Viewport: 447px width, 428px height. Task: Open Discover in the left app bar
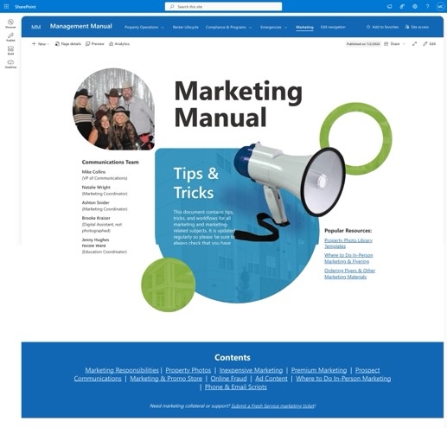point(10,23)
